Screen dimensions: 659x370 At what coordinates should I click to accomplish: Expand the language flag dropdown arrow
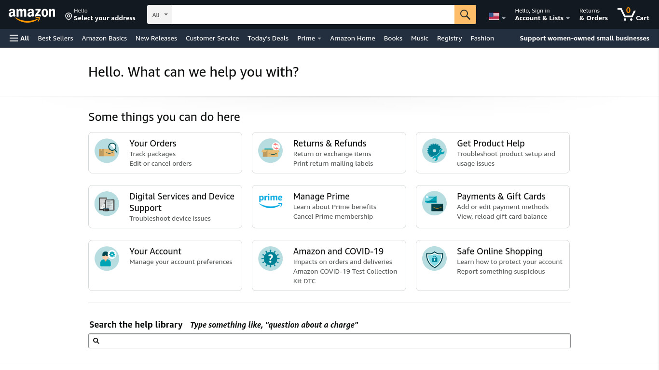point(504,18)
